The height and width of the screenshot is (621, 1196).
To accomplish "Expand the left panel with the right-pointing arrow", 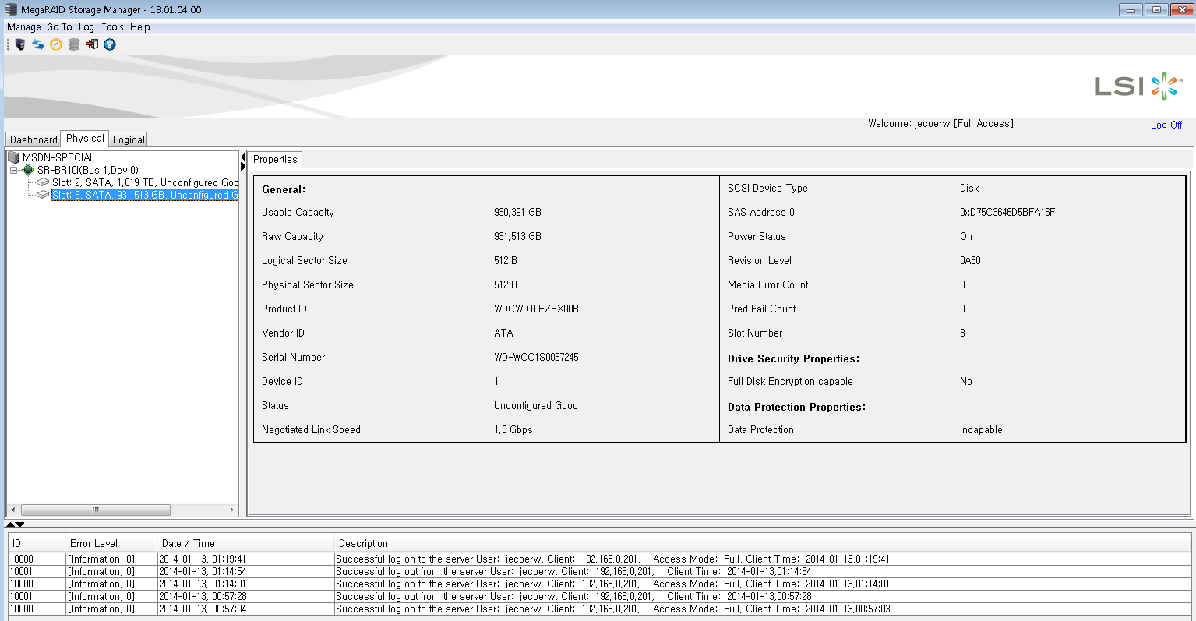I will (x=243, y=167).
